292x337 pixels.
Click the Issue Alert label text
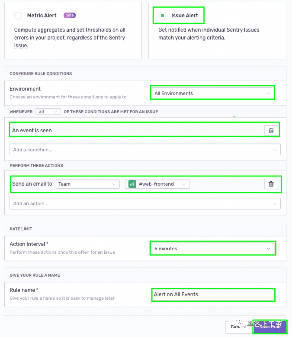click(185, 16)
